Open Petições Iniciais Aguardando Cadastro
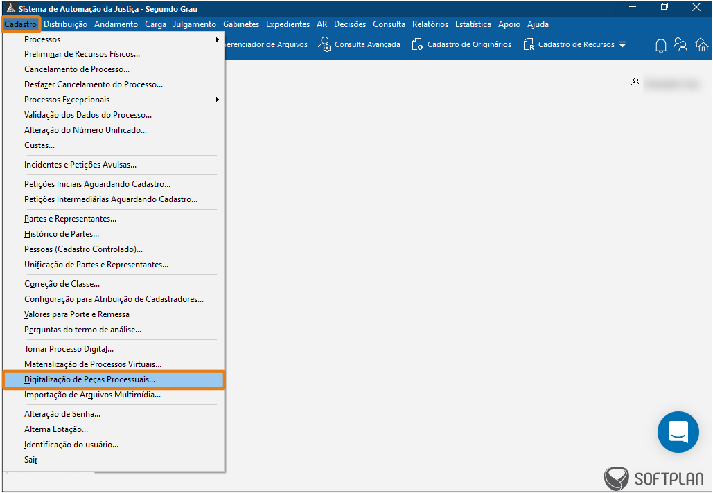 coord(114,184)
